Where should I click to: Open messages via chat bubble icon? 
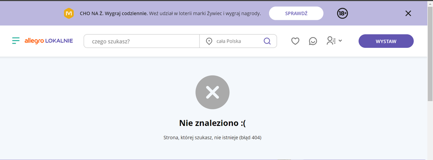pyautogui.click(x=313, y=41)
